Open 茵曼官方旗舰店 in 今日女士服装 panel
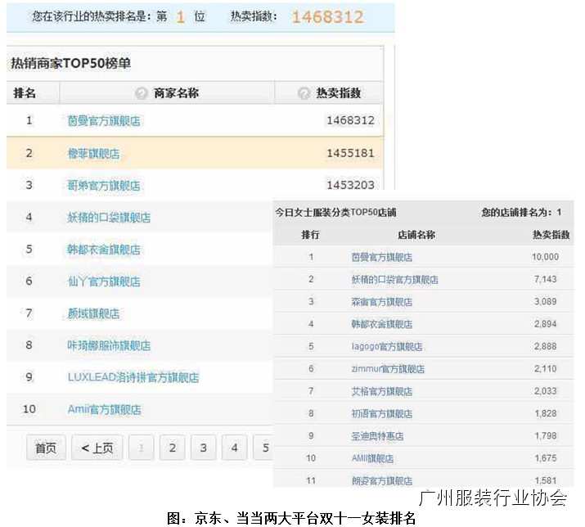This screenshot has height=527, width=585. (381, 257)
